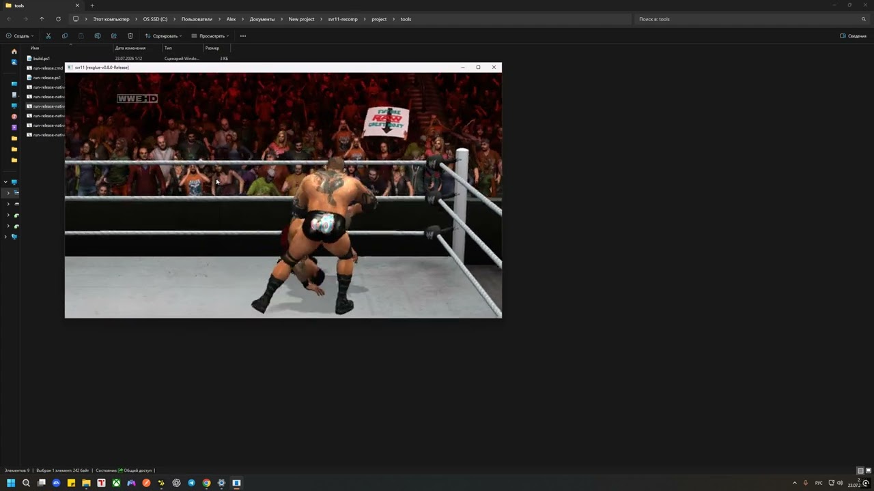Select file run-release.cmd
The width and height of the screenshot is (874, 491).
(x=45, y=68)
